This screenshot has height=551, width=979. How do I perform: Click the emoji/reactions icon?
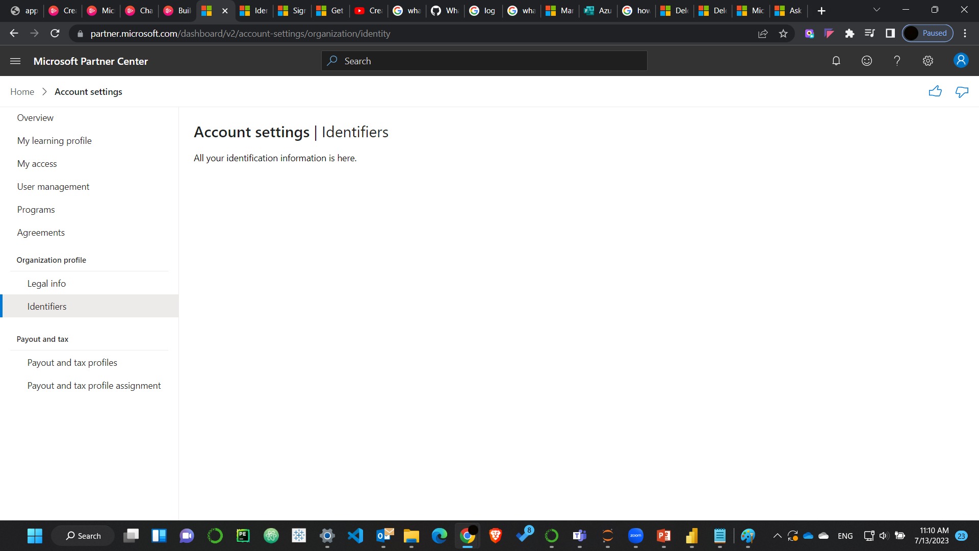pos(867,61)
